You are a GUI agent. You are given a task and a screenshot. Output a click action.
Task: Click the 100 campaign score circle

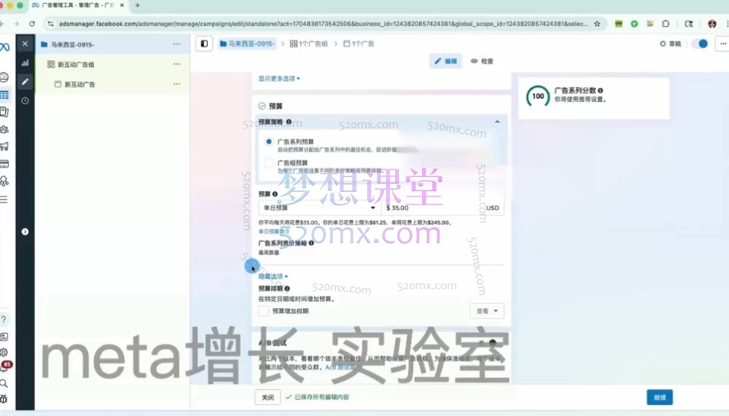click(x=538, y=96)
